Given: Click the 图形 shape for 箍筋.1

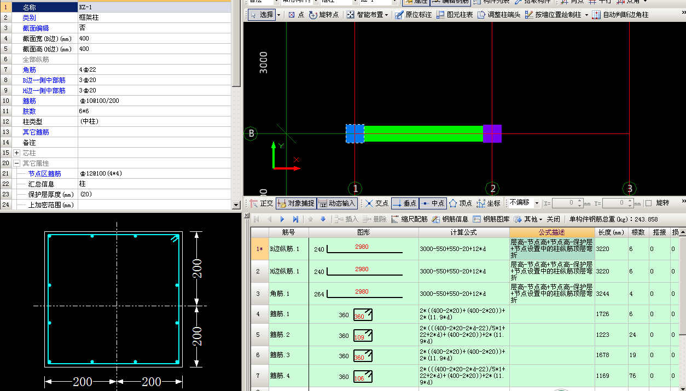Looking at the screenshot, I should click(x=363, y=314).
